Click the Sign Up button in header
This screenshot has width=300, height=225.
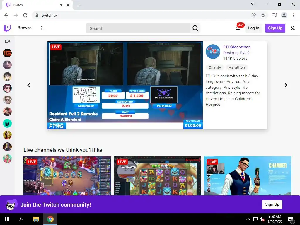pos(275,28)
